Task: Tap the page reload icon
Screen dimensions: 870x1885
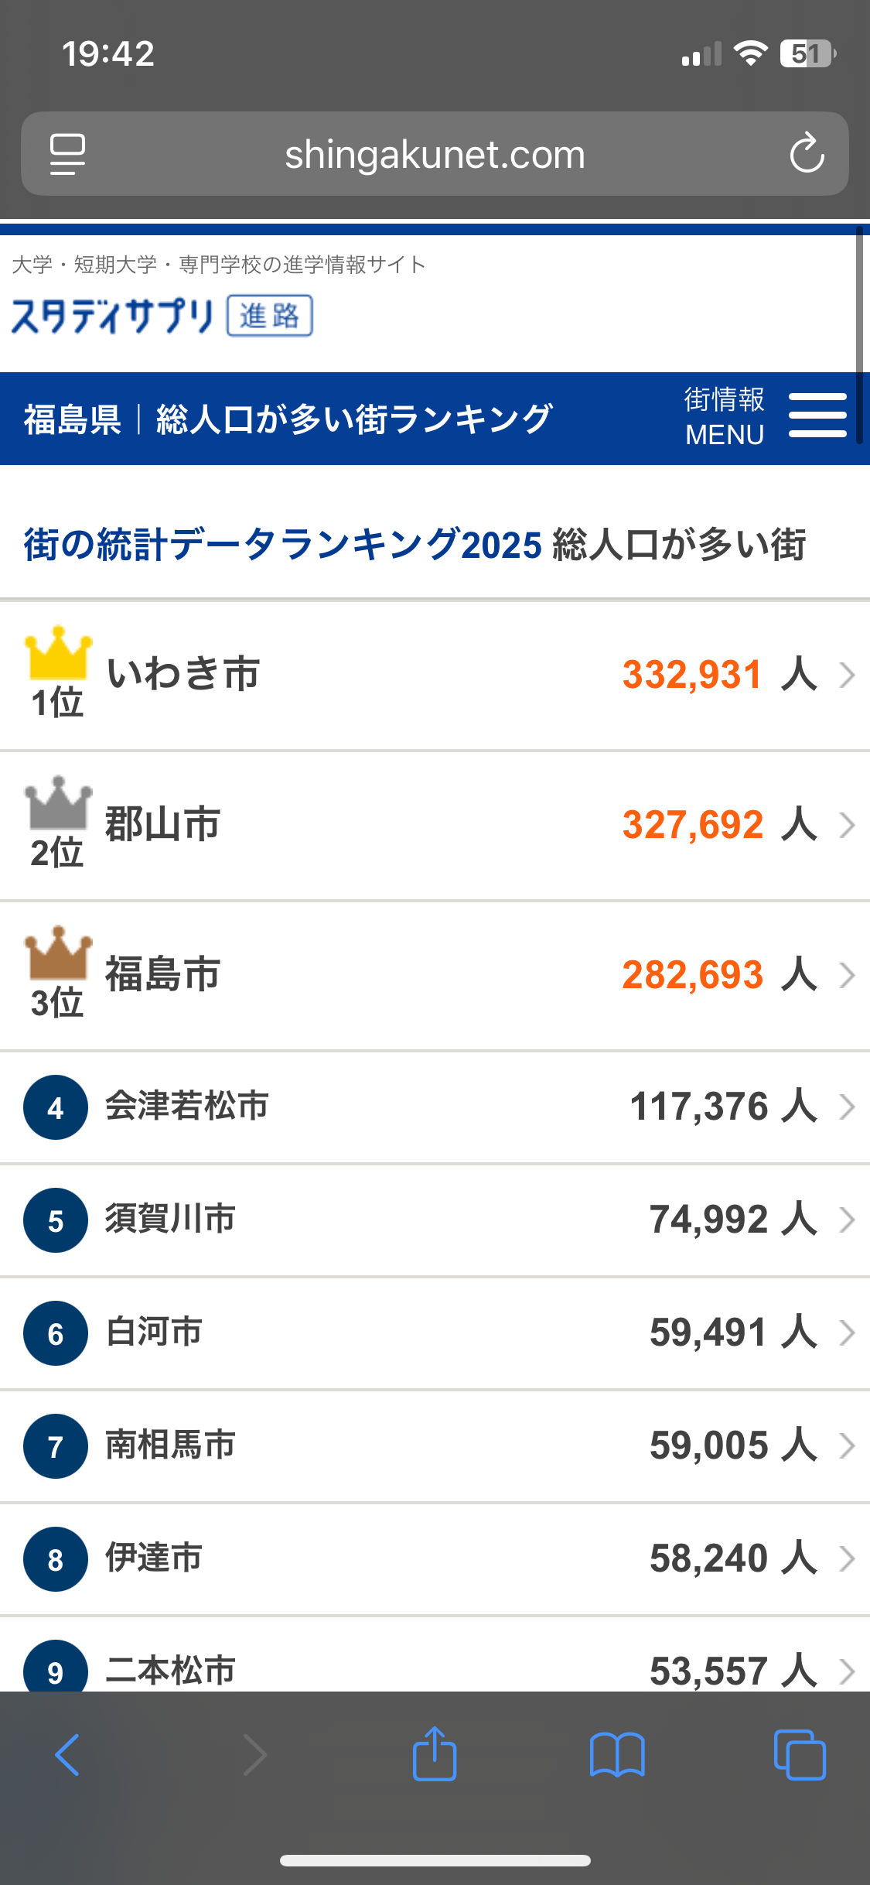Action: 807,153
